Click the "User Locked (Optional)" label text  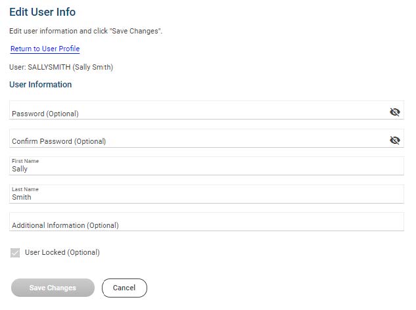coord(62,253)
